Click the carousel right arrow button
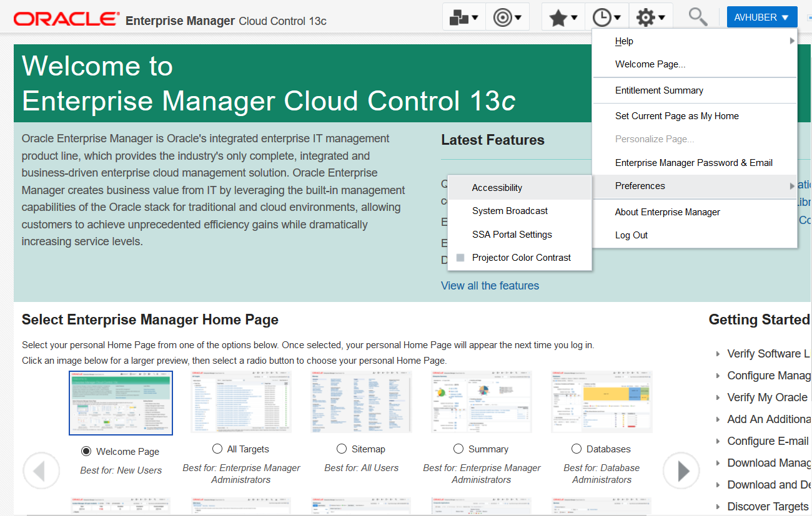812x516 pixels. coord(681,470)
